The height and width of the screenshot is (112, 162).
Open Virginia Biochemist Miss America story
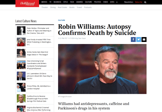click(38, 109)
